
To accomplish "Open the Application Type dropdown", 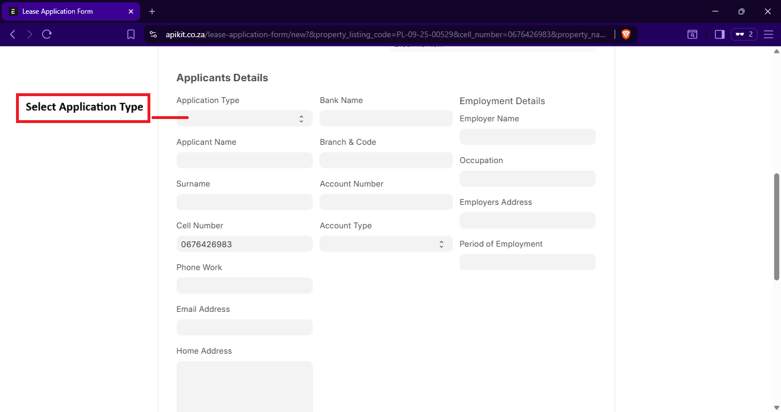I will 244,118.
